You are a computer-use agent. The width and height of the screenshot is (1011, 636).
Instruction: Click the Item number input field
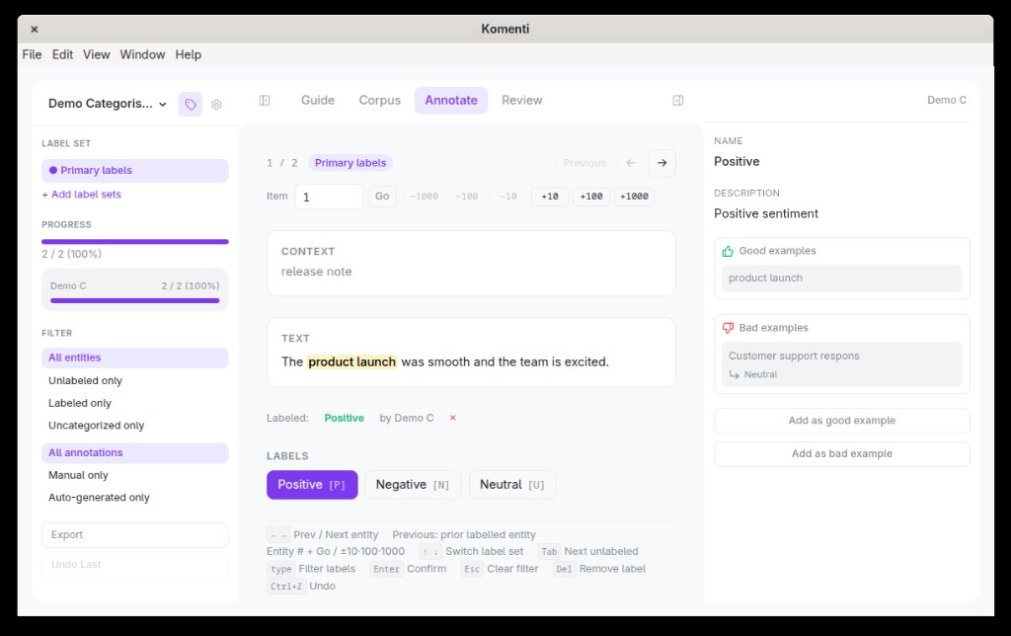(x=329, y=197)
